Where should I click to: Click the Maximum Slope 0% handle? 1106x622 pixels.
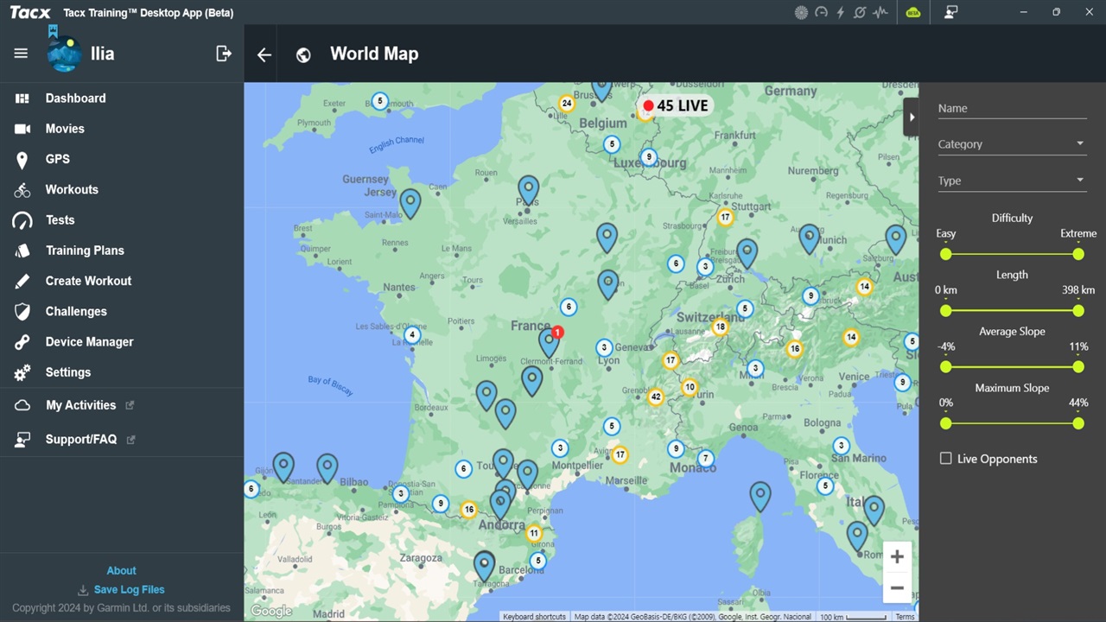point(946,423)
